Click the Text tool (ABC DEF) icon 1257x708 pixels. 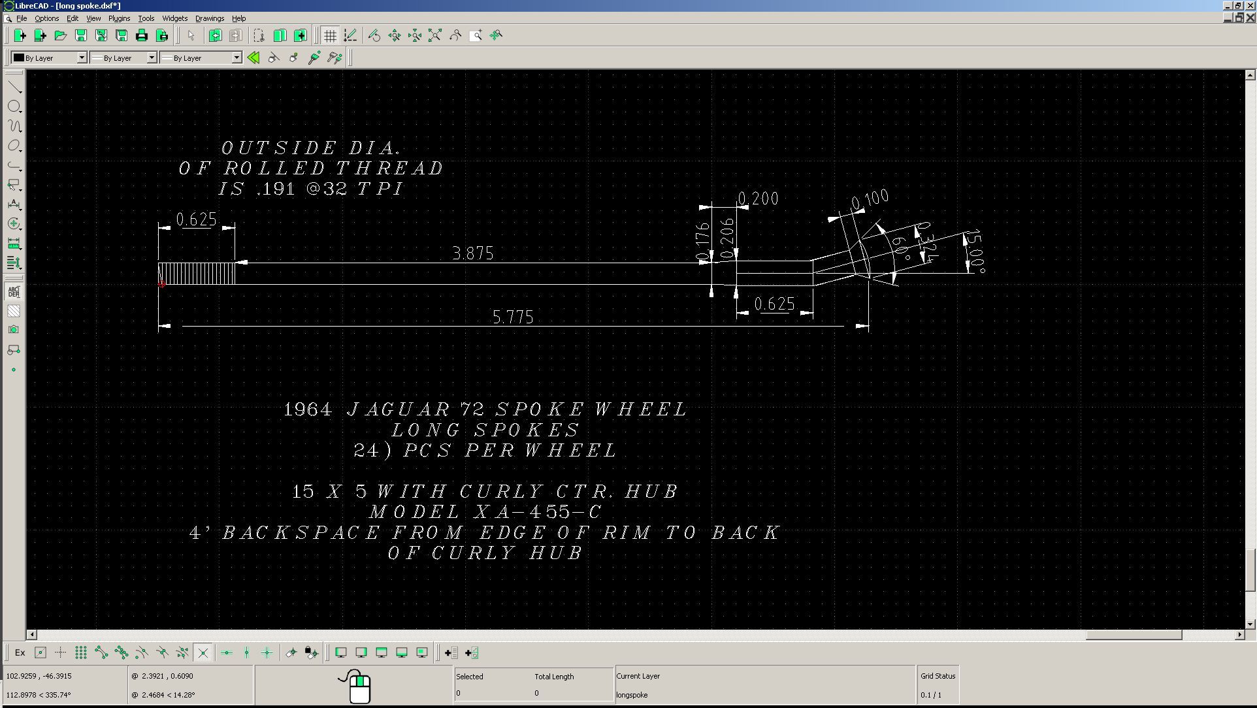tap(14, 292)
